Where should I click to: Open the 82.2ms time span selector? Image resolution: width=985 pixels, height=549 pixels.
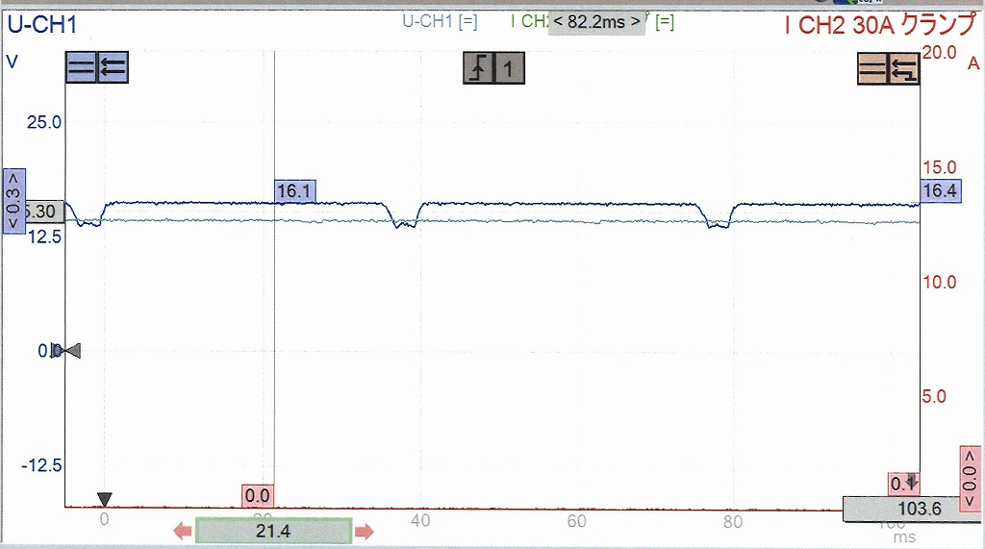click(596, 22)
